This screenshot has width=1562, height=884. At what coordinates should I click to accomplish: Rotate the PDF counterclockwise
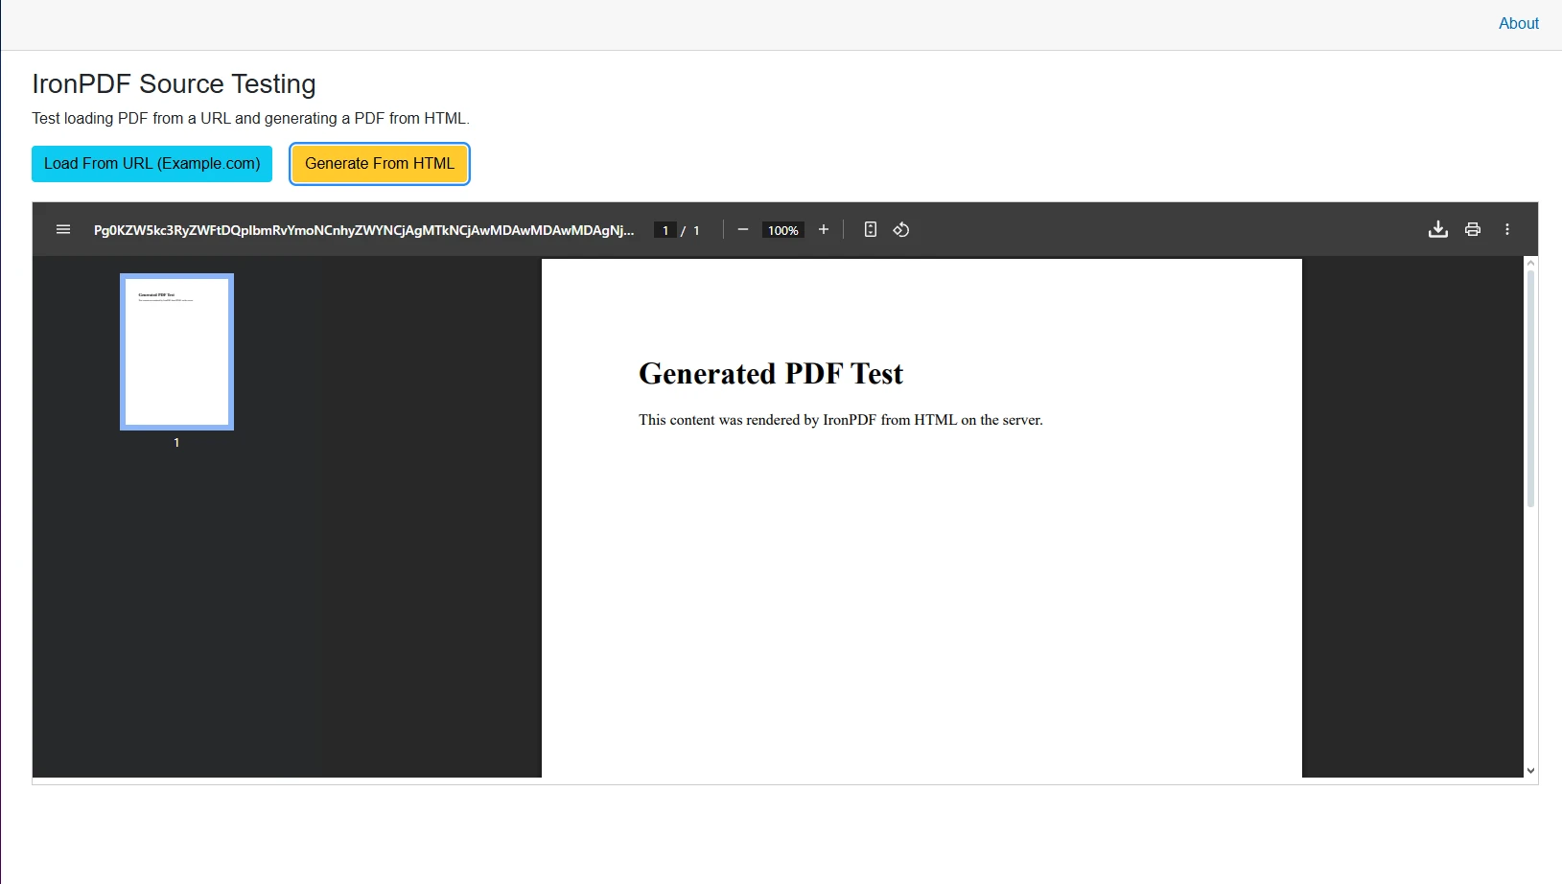coord(900,229)
